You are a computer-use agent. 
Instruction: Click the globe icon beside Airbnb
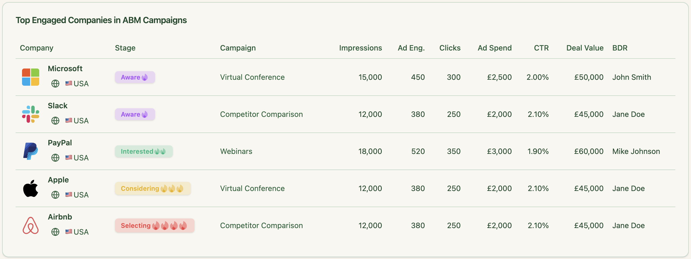[x=55, y=232]
